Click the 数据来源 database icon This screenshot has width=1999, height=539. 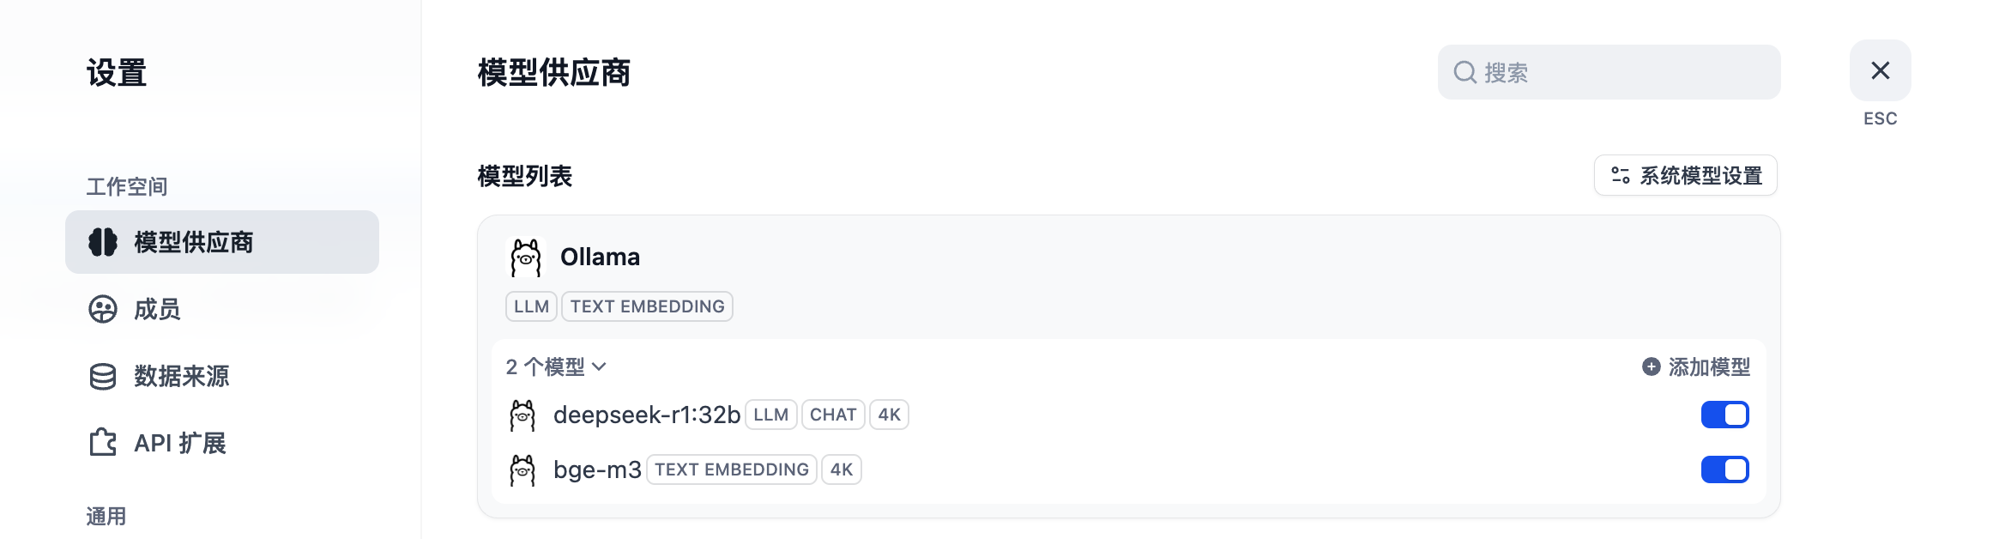(x=103, y=376)
